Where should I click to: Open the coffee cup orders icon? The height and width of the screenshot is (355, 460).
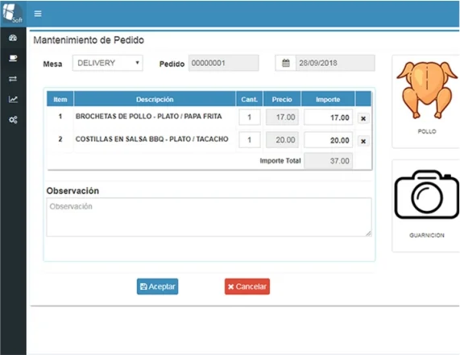click(13, 58)
